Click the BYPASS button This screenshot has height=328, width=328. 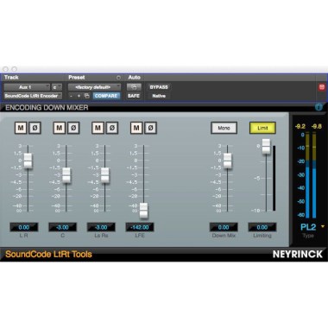(x=159, y=87)
